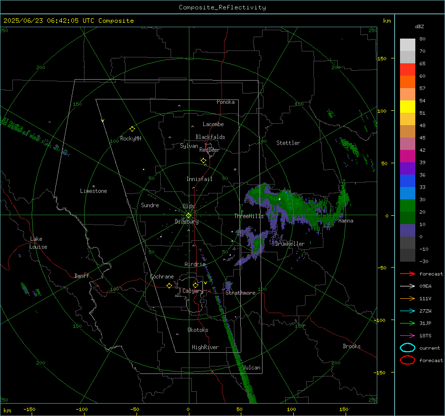
Task: Click the yellow radar site marker at Didsbury
Action: click(188, 216)
